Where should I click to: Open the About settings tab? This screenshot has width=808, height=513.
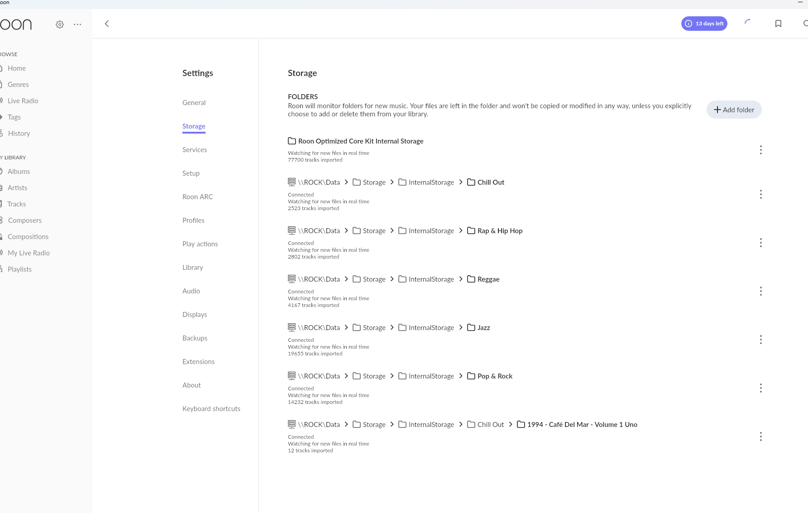[x=191, y=385]
